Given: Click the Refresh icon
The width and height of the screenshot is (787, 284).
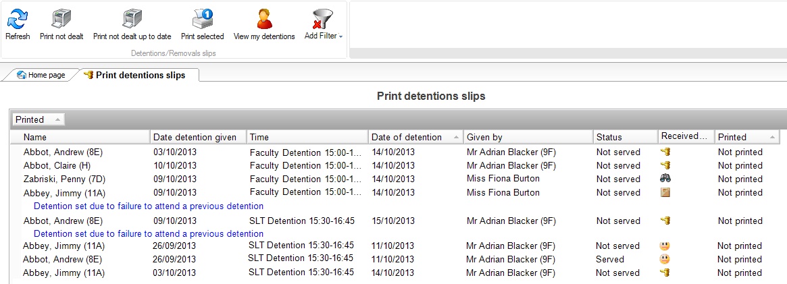Looking at the screenshot, I should click(18, 20).
